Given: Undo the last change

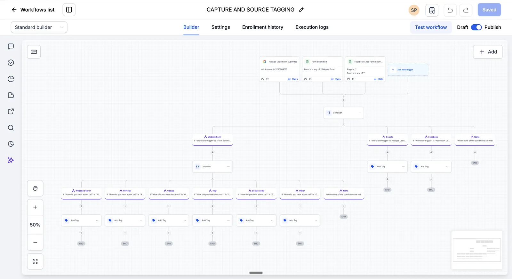Looking at the screenshot, I should (450, 10).
